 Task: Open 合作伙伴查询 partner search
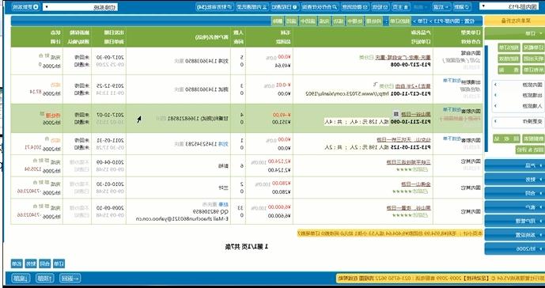pos(320,6)
